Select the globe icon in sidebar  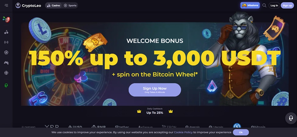pos(6,73)
